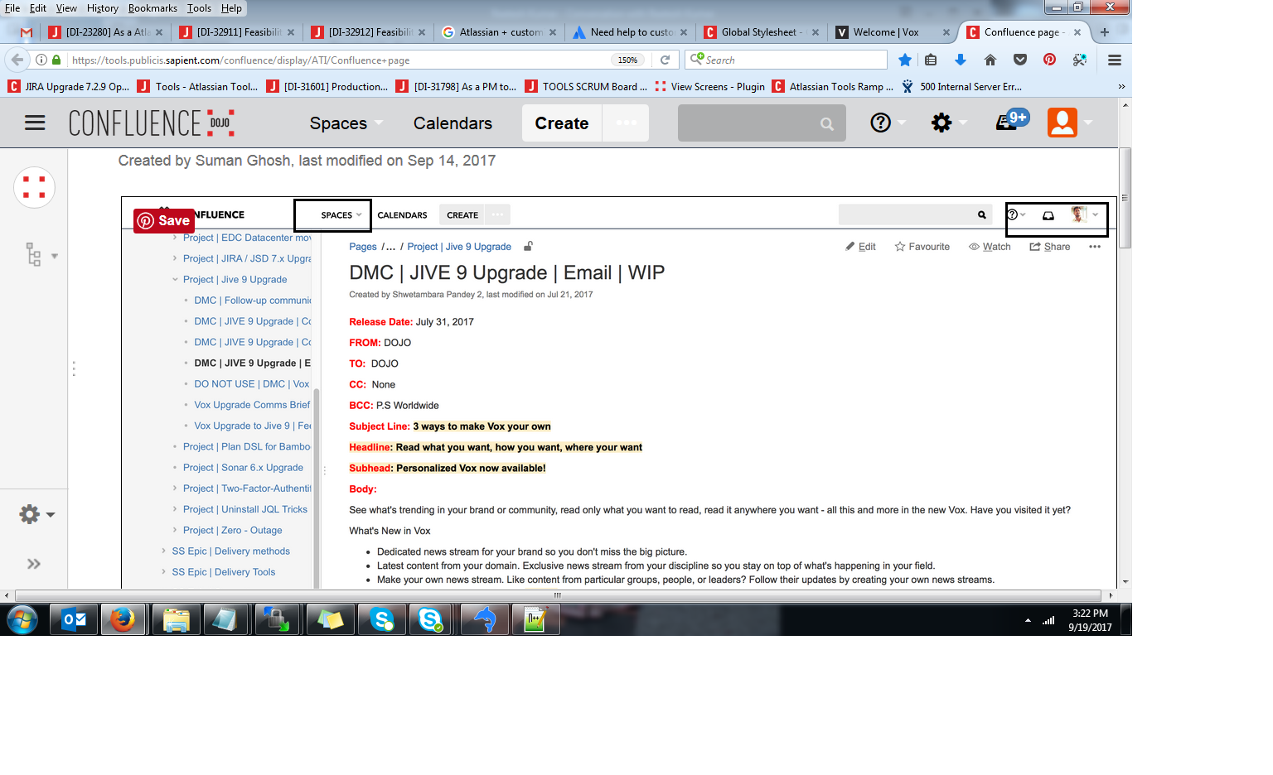Switch to the Welcome | Vox tab
Image resolution: width=1273 pixels, height=775 pixels.
[x=893, y=32]
